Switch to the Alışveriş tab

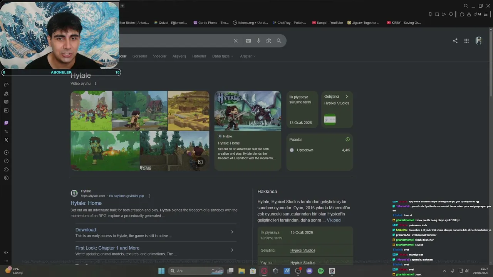(179, 56)
